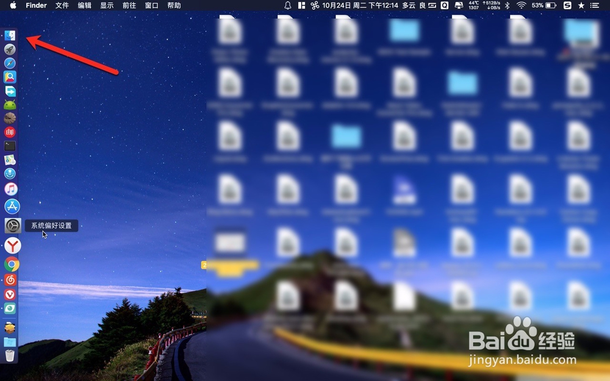The height and width of the screenshot is (381, 610).
Task: Click the Q icon in menu bar
Action: 445,5
